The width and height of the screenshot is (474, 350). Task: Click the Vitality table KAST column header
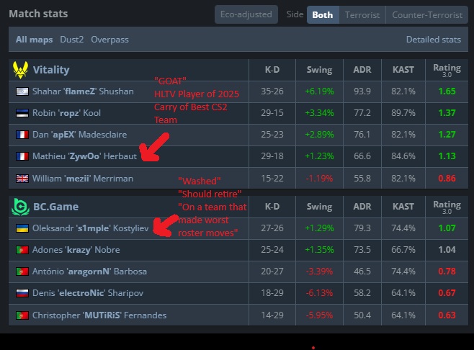[403, 70]
